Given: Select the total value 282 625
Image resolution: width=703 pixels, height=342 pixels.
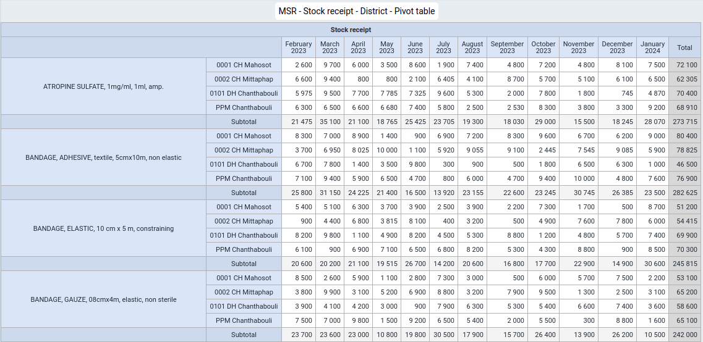Looking at the screenshot, I should [684, 193].
